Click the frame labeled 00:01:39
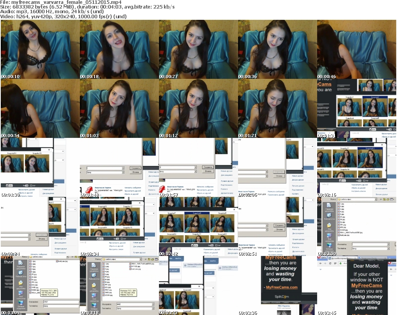The image size is (397, 315). (x=40, y=168)
